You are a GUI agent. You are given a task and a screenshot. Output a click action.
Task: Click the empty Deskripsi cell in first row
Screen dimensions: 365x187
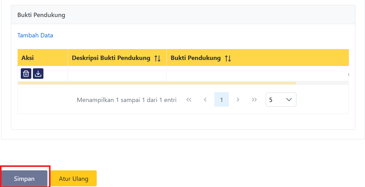[117, 74]
